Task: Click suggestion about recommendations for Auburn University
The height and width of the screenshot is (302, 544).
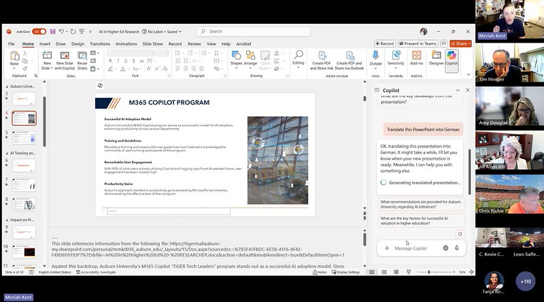Action: [421, 204]
